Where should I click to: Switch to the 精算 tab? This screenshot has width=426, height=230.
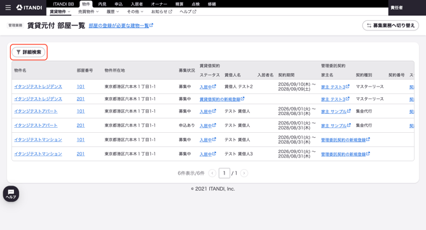179,4
